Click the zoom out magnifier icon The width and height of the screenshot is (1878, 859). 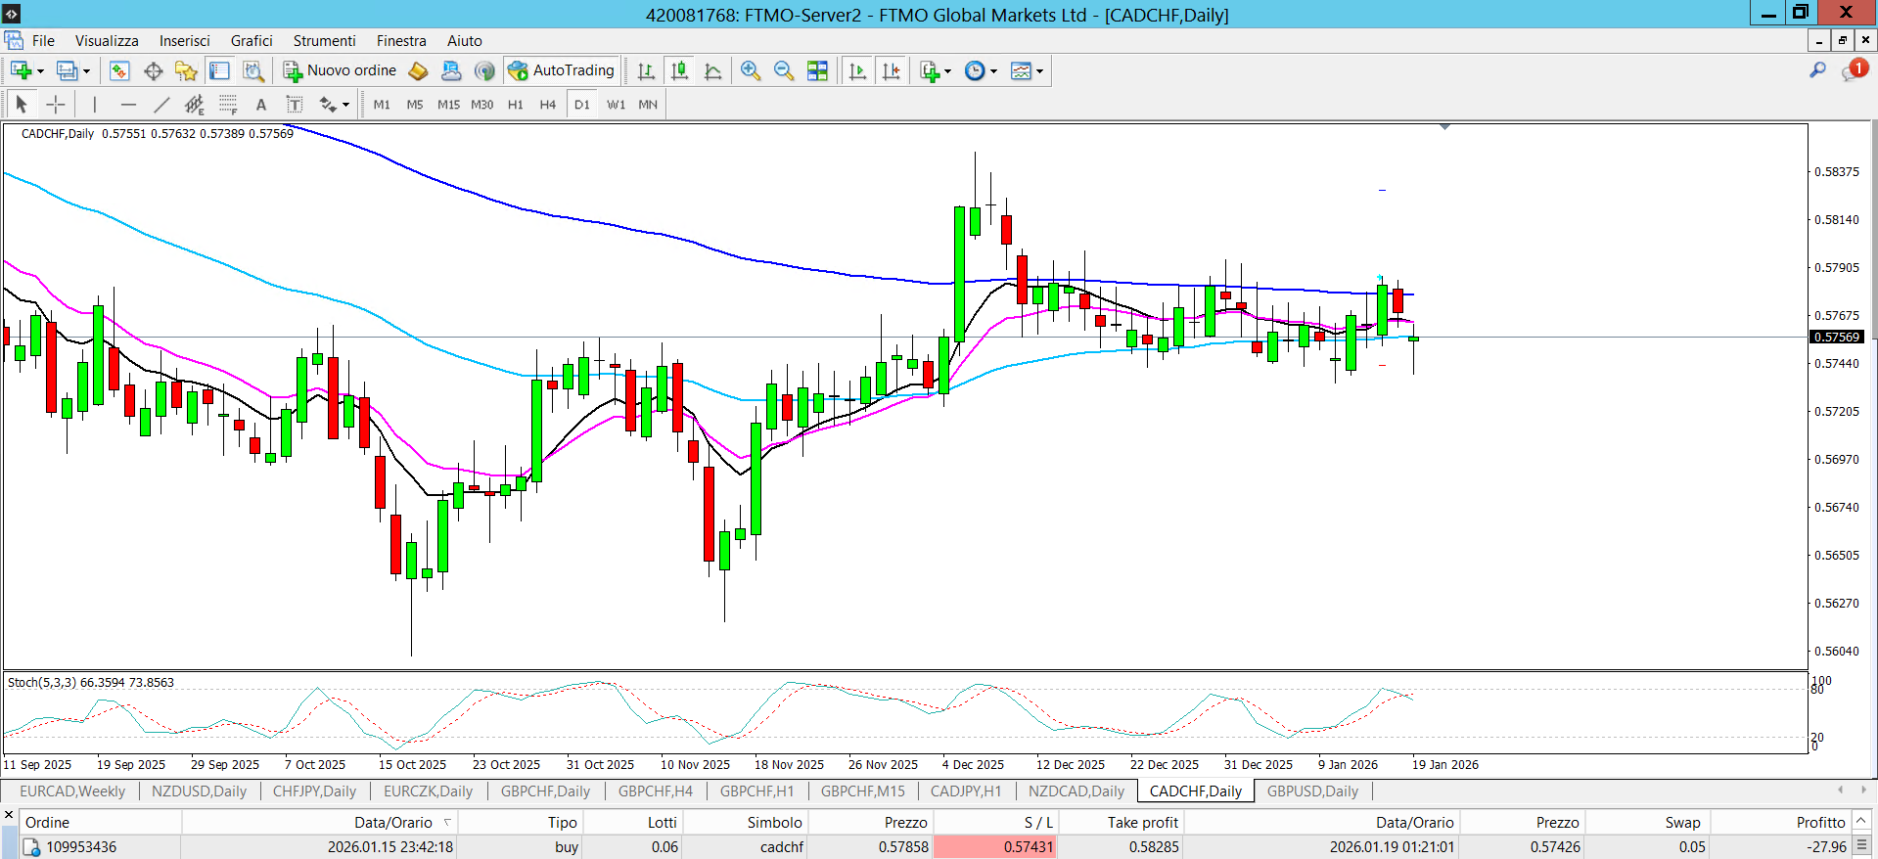(x=784, y=70)
